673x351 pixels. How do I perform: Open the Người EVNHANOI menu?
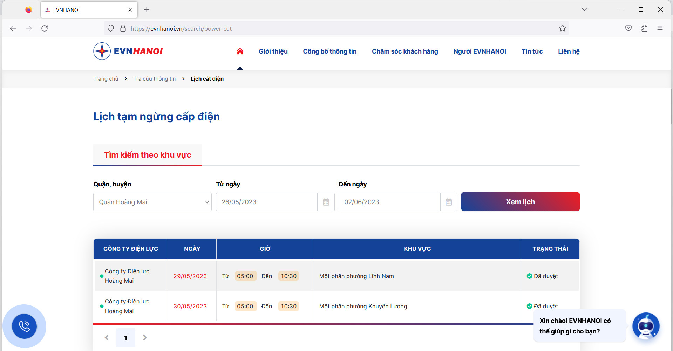tap(480, 51)
